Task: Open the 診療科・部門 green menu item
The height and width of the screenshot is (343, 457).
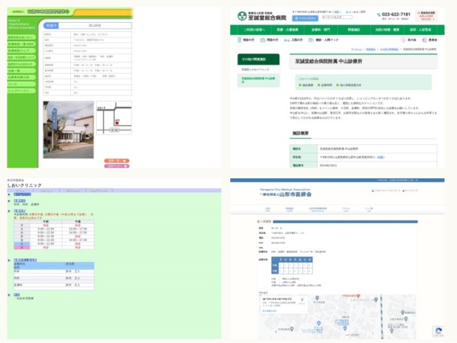Action: point(321,30)
